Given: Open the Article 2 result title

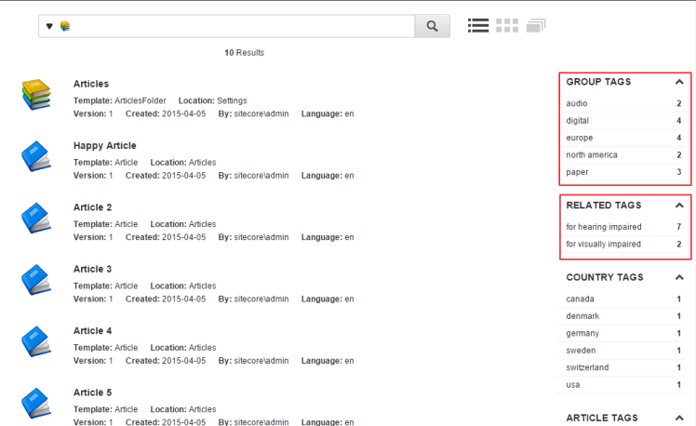Looking at the screenshot, I should tap(93, 207).
